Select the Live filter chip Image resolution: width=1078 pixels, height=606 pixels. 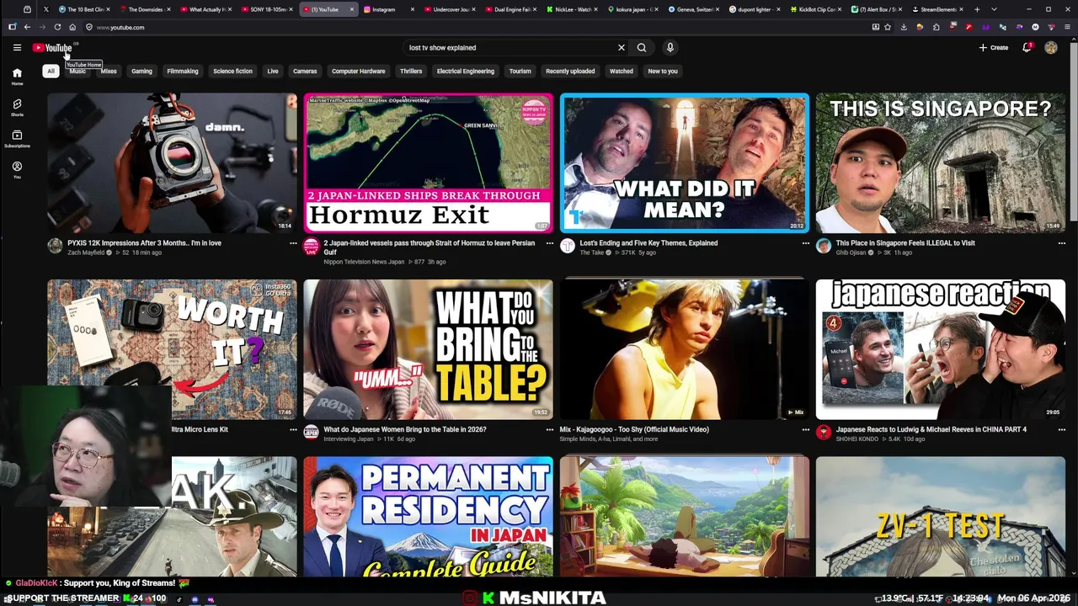tap(273, 72)
